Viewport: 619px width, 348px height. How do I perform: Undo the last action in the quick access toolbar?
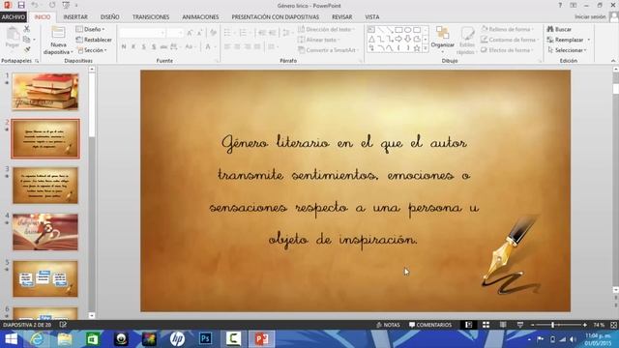coord(35,5)
